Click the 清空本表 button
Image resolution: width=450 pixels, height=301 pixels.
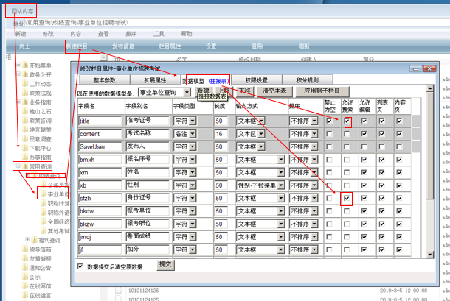click(274, 91)
